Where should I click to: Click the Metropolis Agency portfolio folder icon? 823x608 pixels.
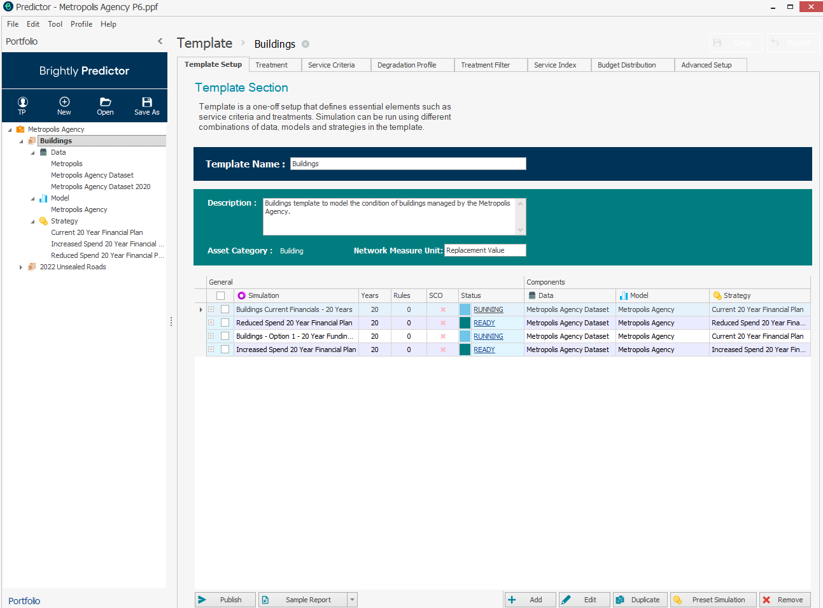tap(20, 129)
